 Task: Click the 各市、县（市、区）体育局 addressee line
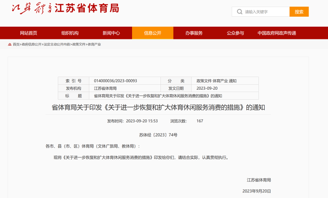pos(93,146)
